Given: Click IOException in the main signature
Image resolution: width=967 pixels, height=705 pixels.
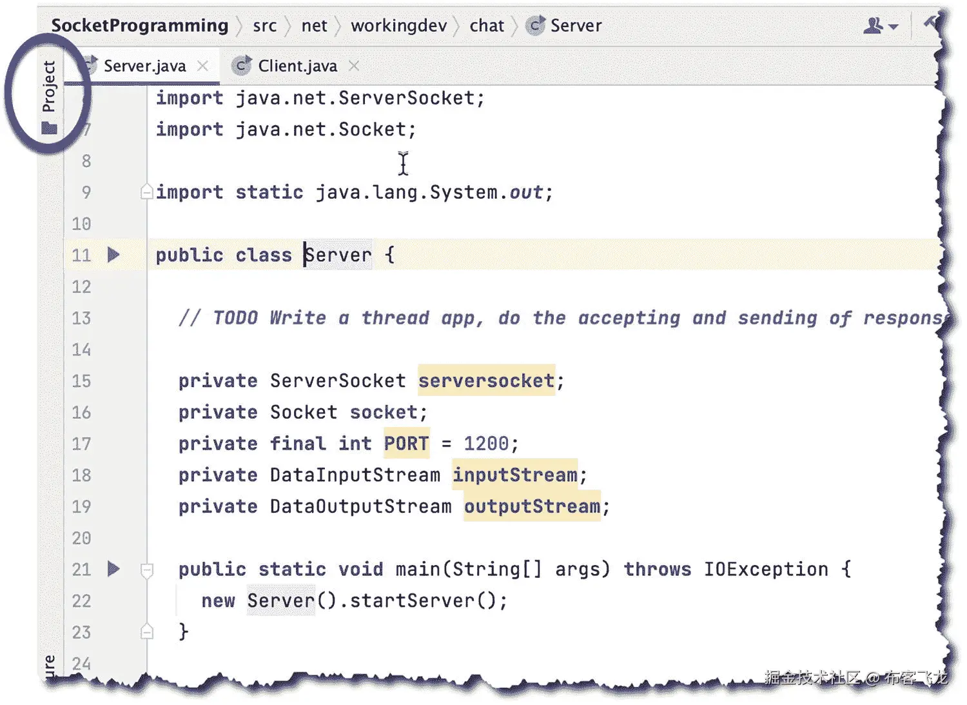Looking at the screenshot, I should click(x=766, y=569).
